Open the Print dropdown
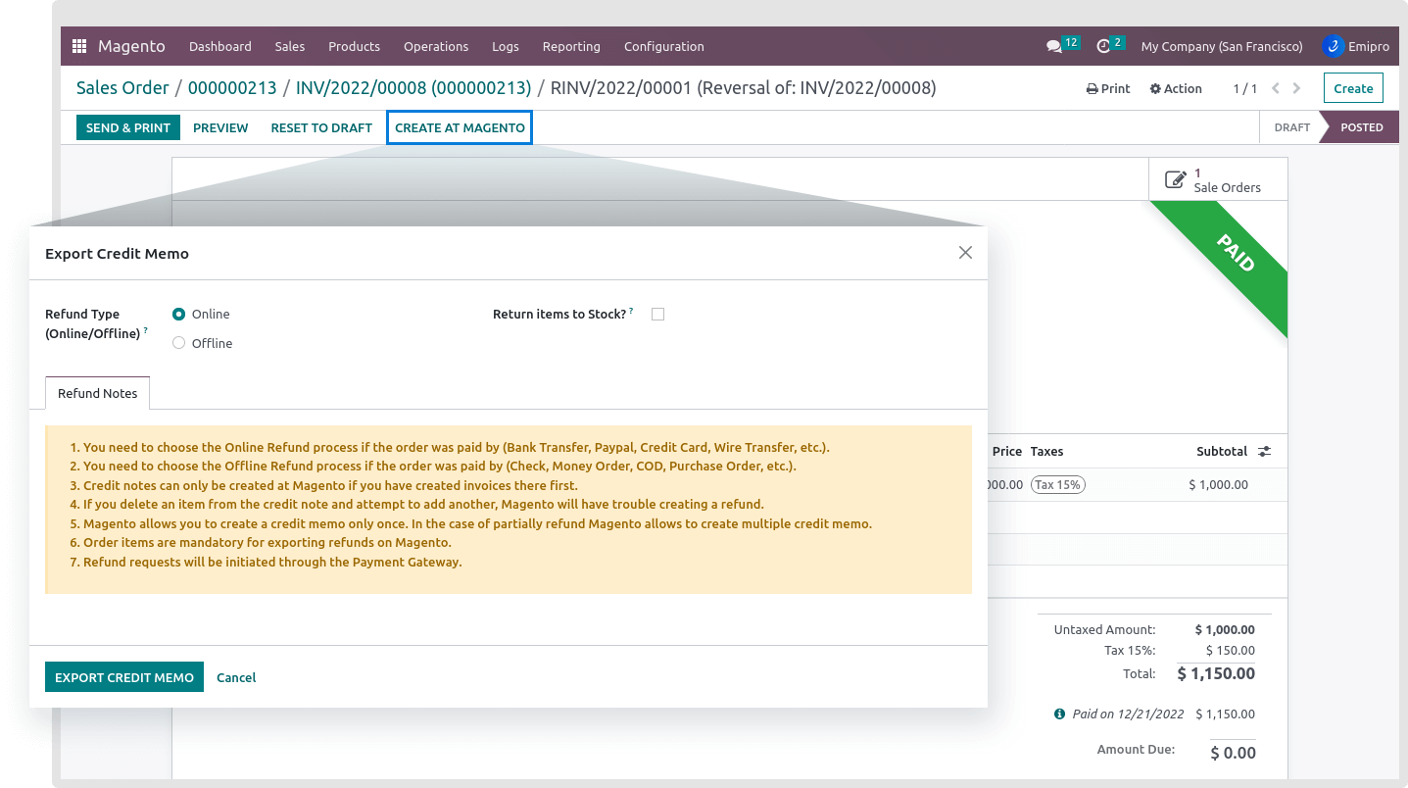1408x788 pixels. click(x=1108, y=88)
